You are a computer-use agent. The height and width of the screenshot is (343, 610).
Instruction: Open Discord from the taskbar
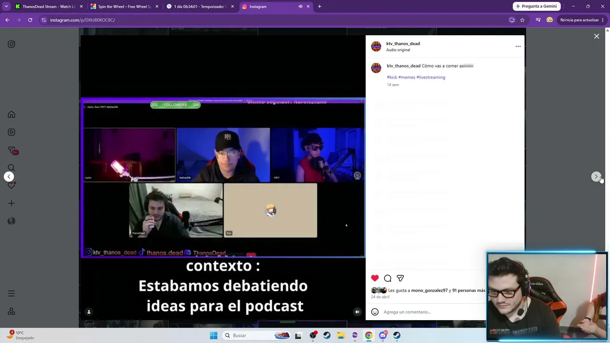pos(383,335)
